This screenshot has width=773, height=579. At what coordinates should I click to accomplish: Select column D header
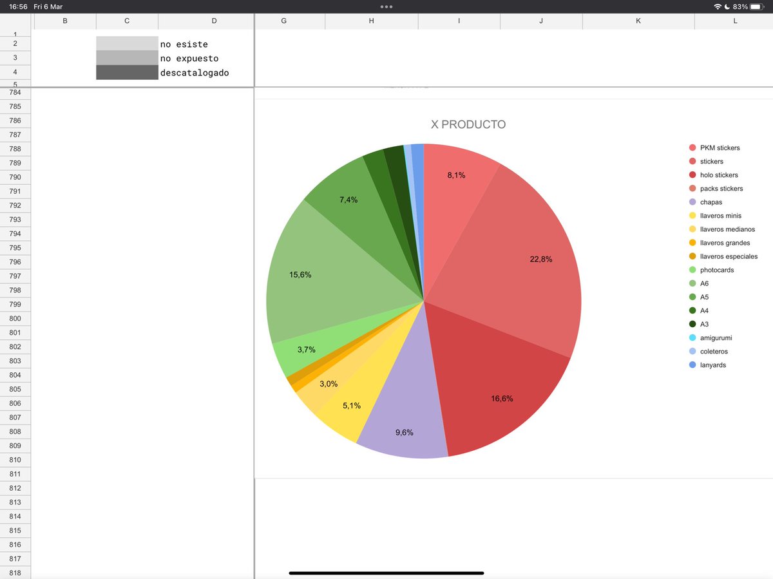coord(214,21)
